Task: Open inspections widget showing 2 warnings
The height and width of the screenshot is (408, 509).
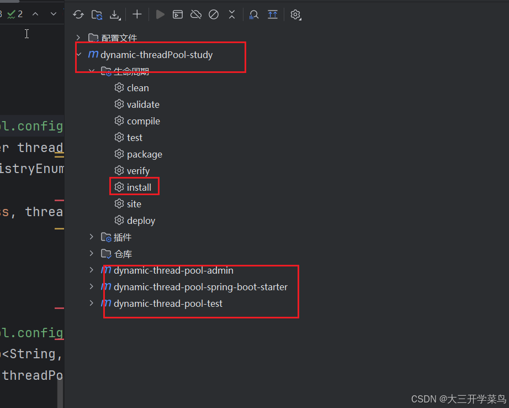Action: (x=12, y=13)
